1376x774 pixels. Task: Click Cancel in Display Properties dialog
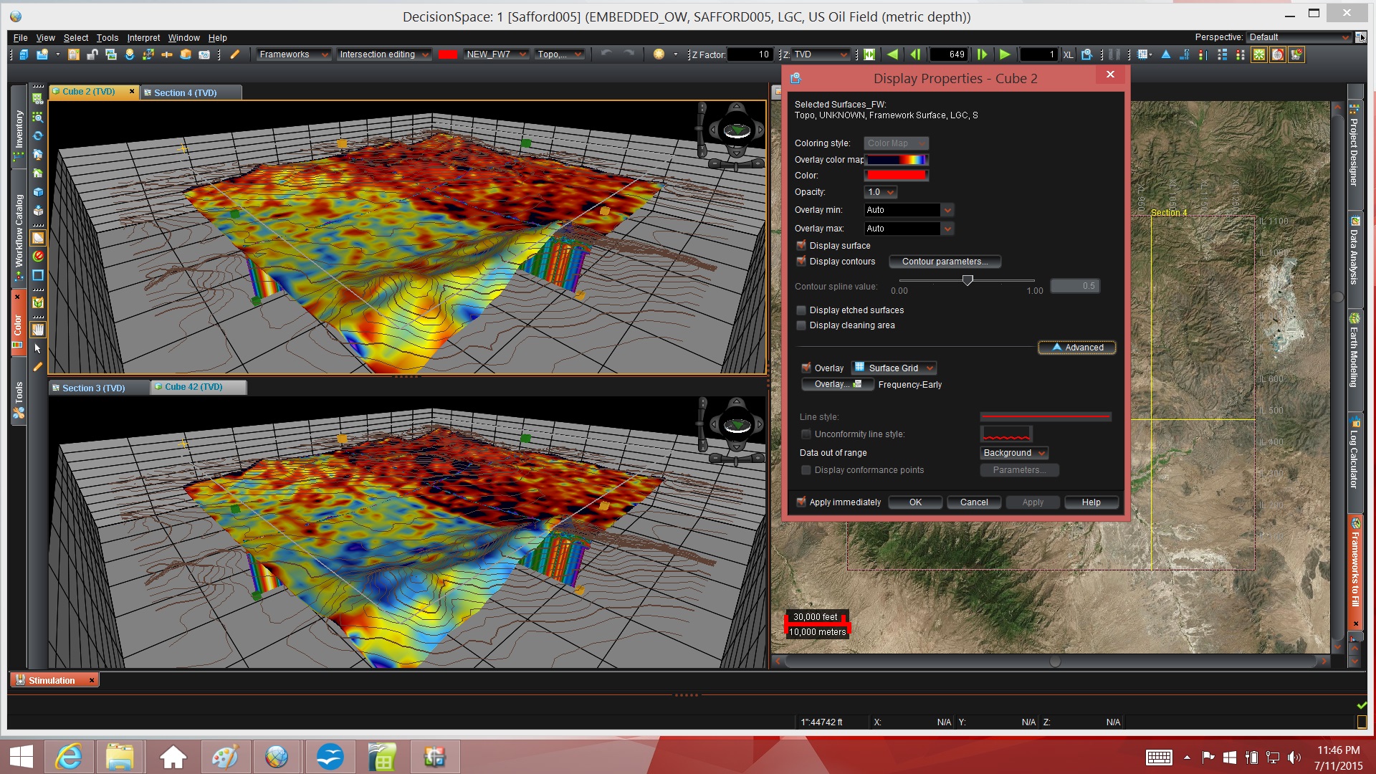pos(974,502)
